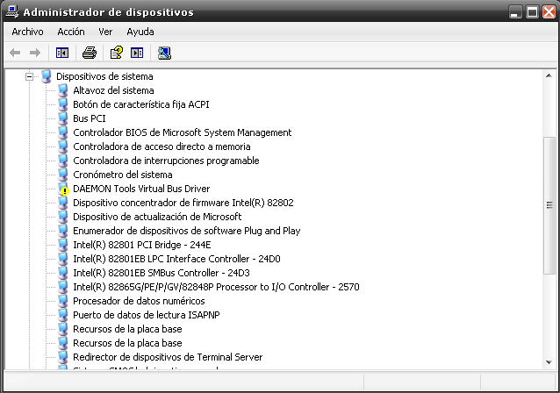
Task: Click the vertical scrollbar down arrow
Action: point(550,362)
